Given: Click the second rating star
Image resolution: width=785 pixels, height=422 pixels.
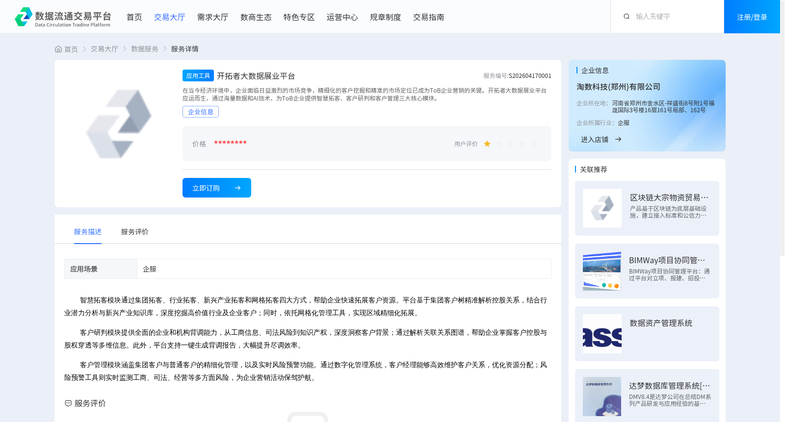Looking at the screenshot, I should pos(499,144).
